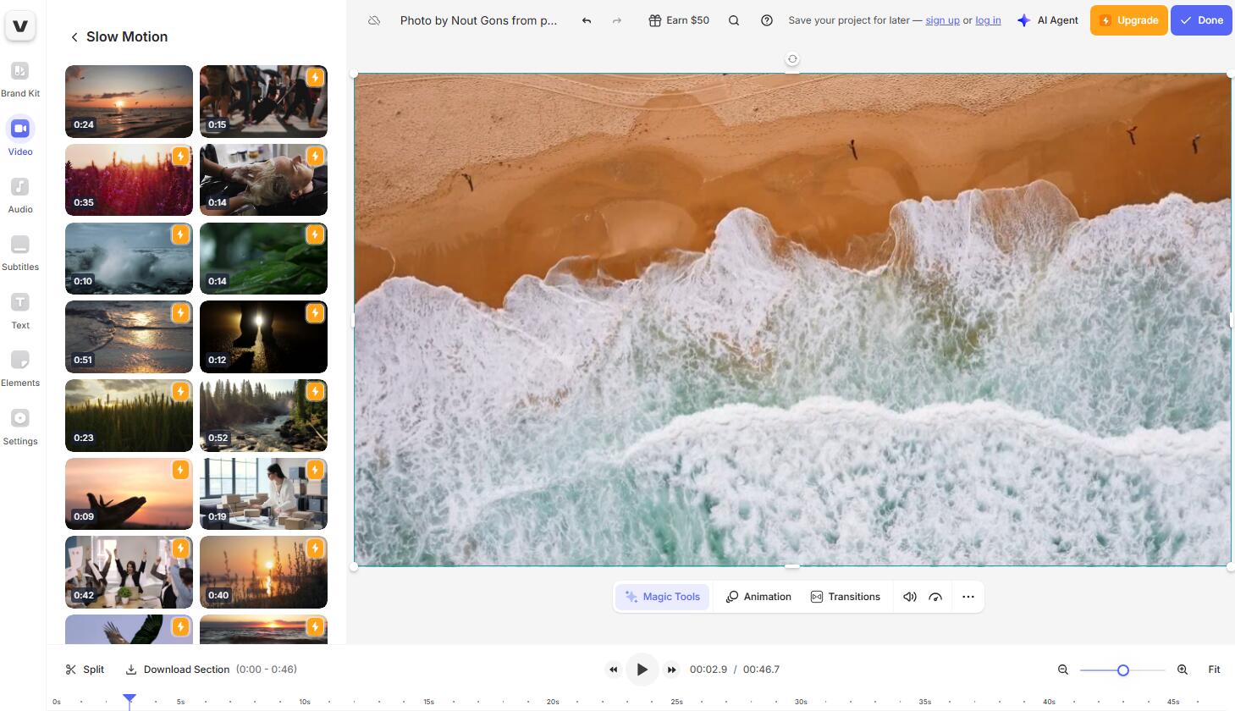Select the 0:10 crashing wave clip
Image resolution: width=1235 pixels, height=711 pixels.
(x=129, y=258)
